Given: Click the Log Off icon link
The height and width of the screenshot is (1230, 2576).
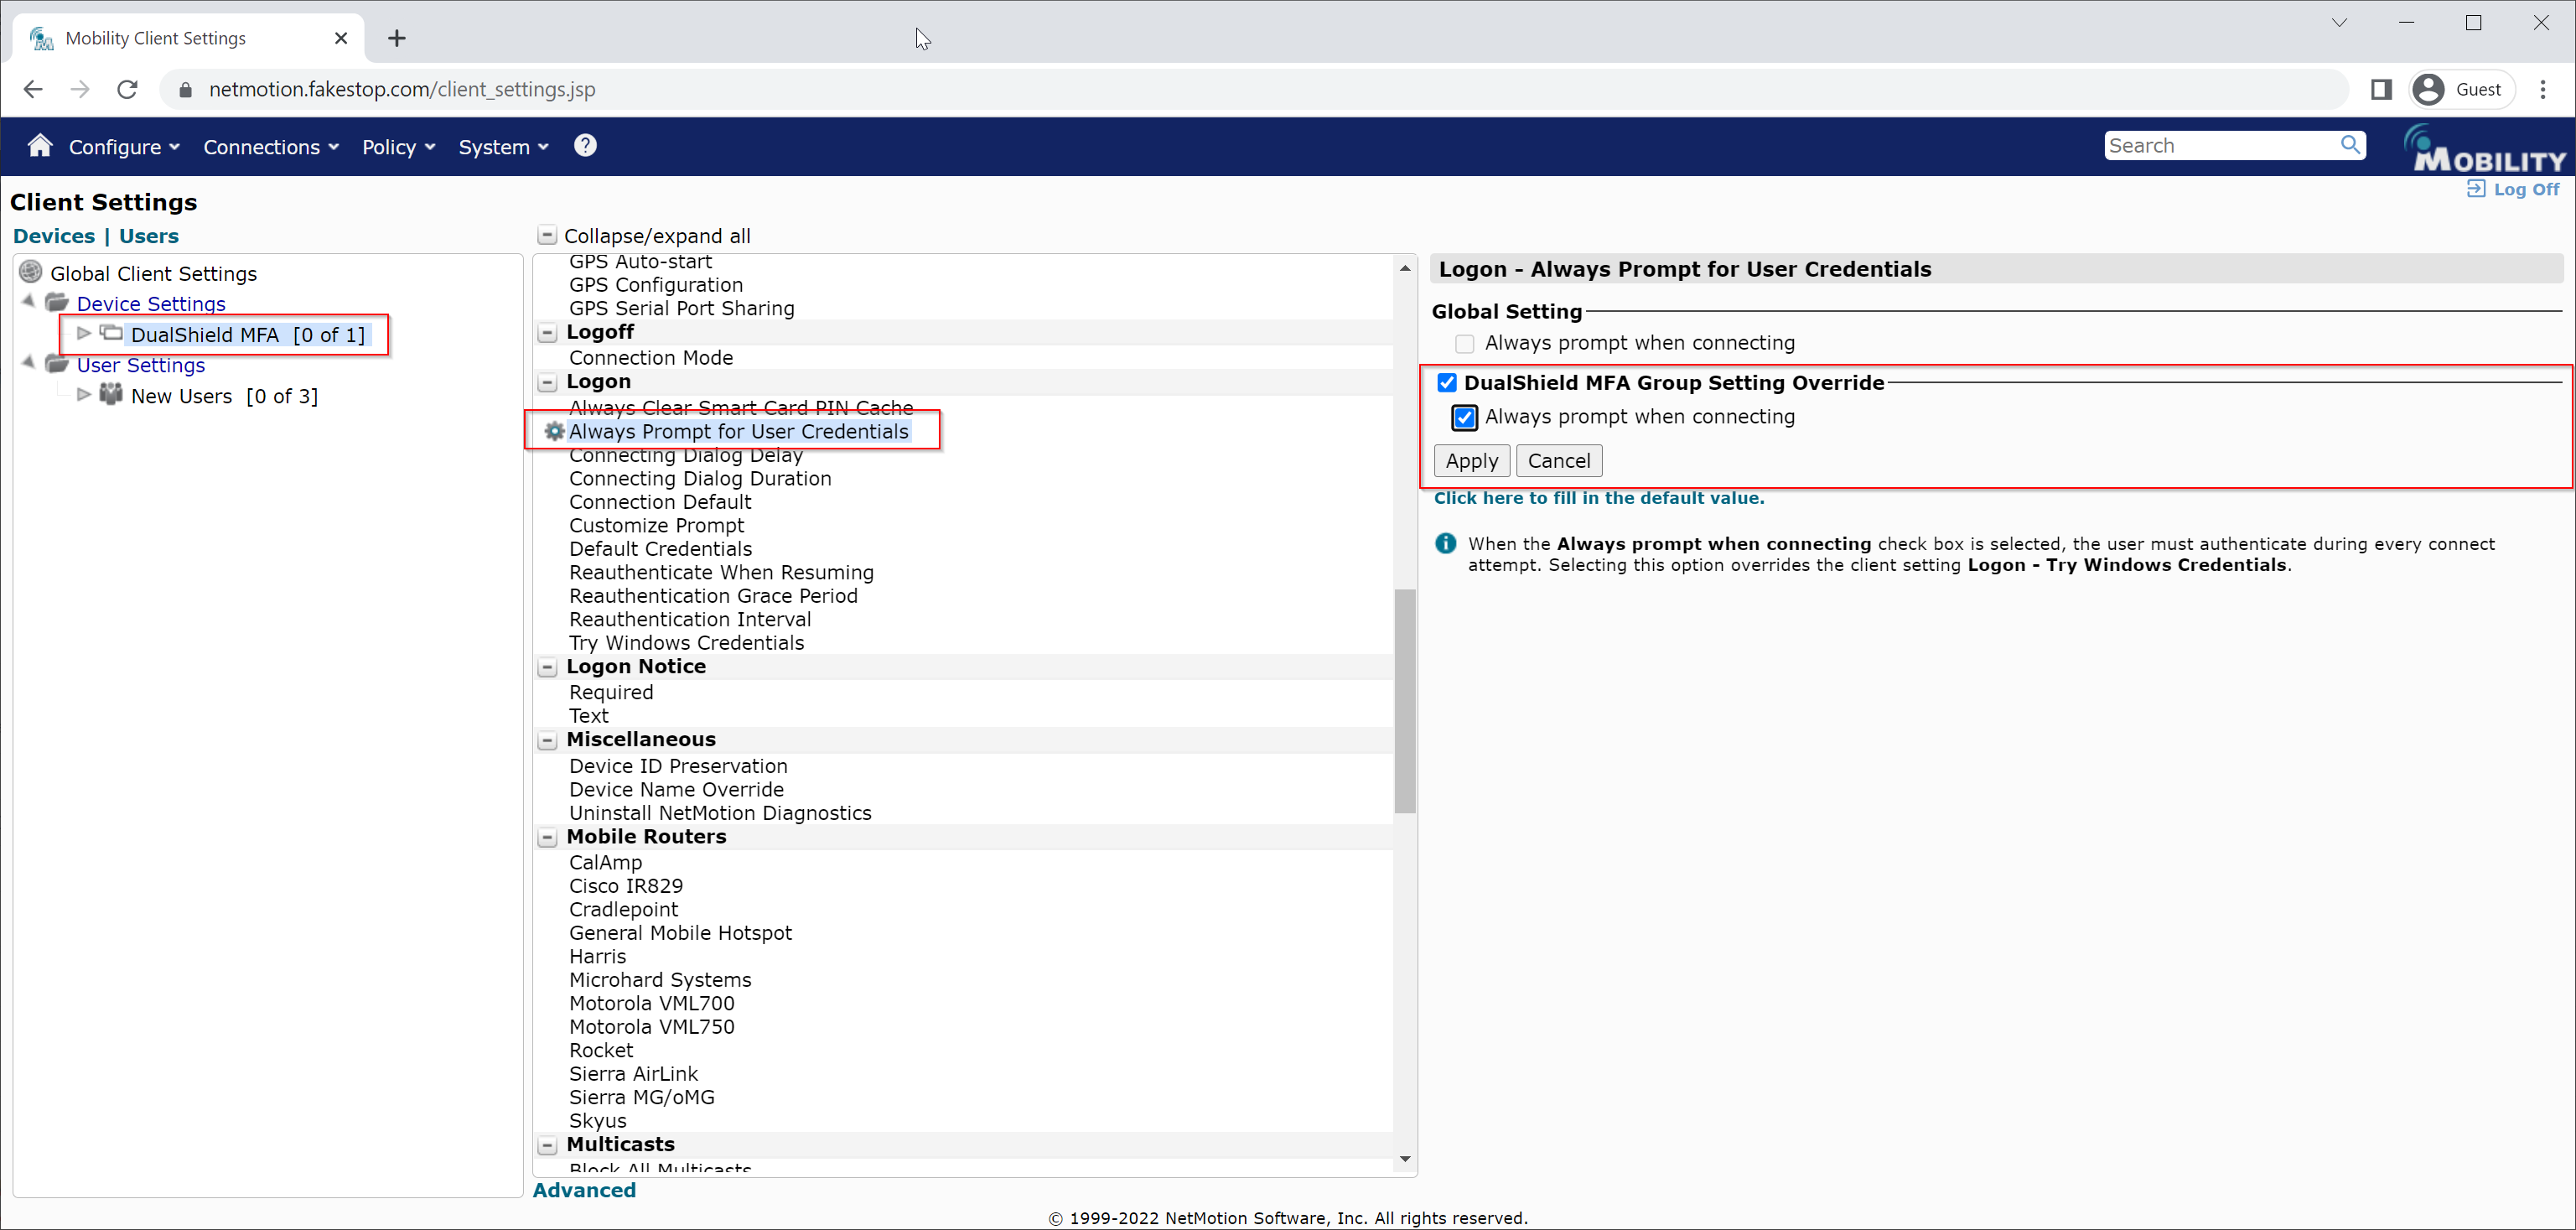Looking at the screenshot, I should 2476,189.
